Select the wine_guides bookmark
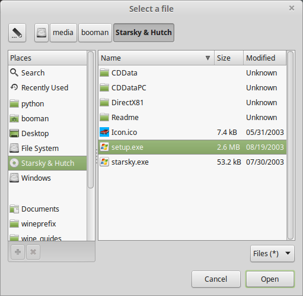303x296 pixels. [47, 238]
